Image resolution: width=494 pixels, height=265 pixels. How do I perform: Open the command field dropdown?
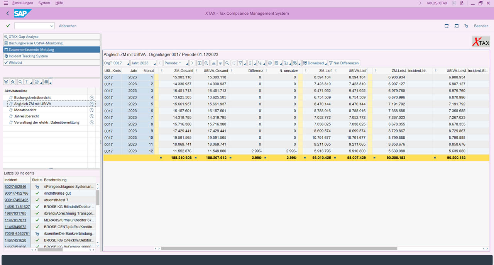pos(52,26)
